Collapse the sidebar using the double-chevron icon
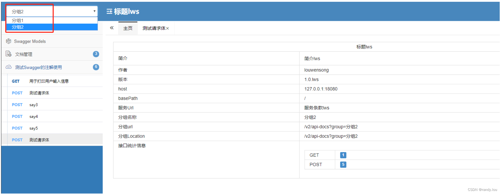This screenshot has width=501, height=194. [x=112, y=28]
